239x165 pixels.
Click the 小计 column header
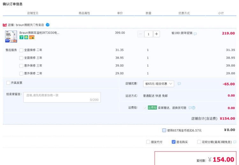click(x=221, y=13)
